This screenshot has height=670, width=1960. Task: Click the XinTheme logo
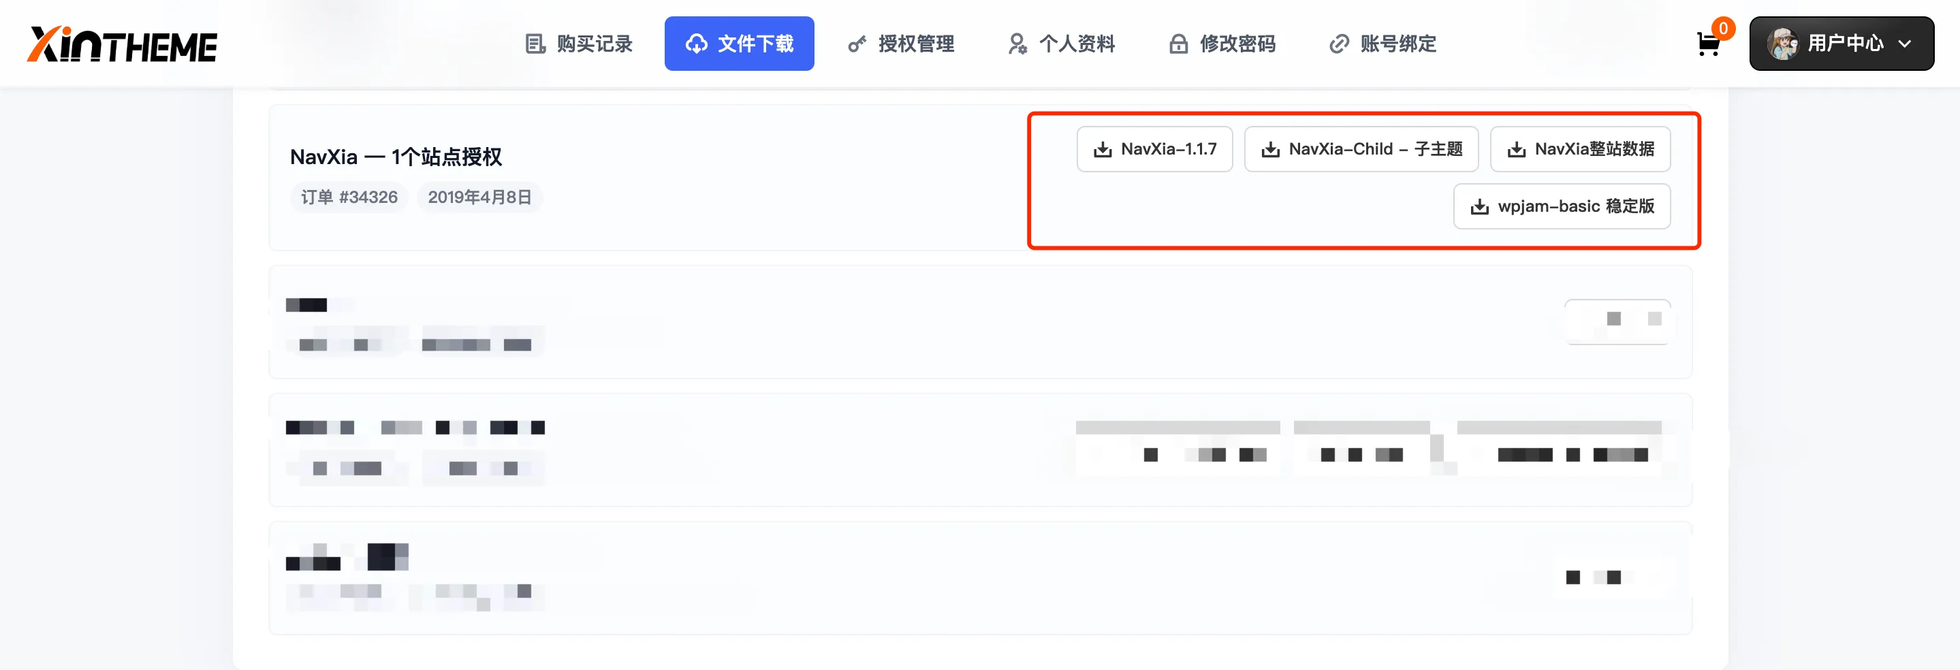click(123, 44)
